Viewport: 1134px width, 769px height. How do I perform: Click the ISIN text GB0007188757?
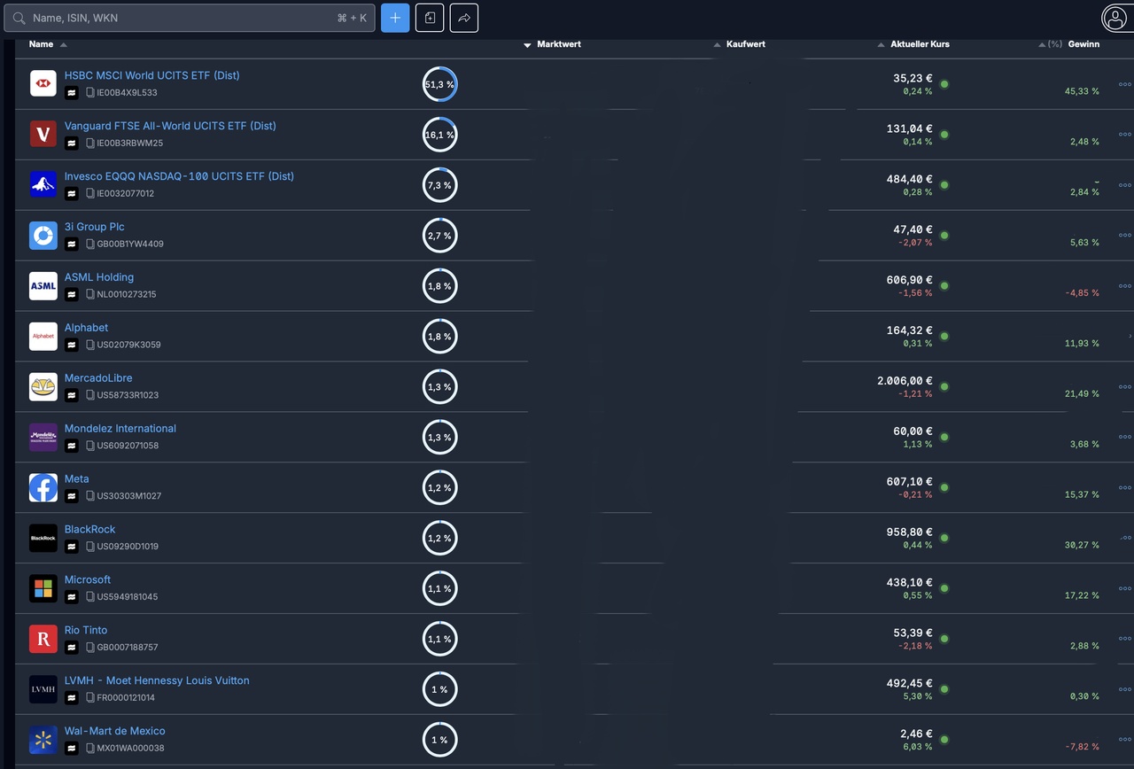click(x=128, y=648)
